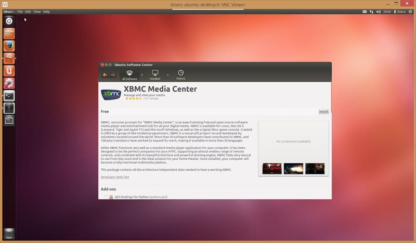Open the network connection indicator
Viewport: 416px width, 243px height.
point(371,11)
